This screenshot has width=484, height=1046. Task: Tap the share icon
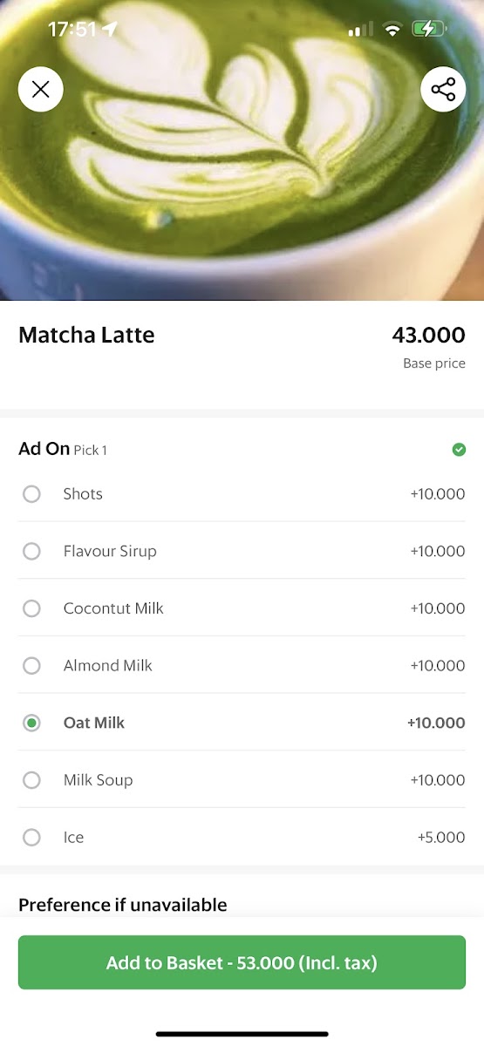[443, 89]
